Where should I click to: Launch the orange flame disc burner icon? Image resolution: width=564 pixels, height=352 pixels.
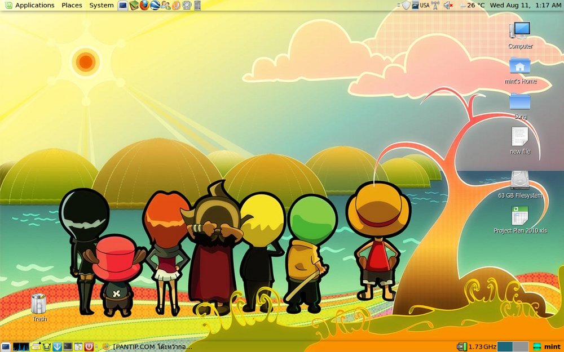pos(176,6)
